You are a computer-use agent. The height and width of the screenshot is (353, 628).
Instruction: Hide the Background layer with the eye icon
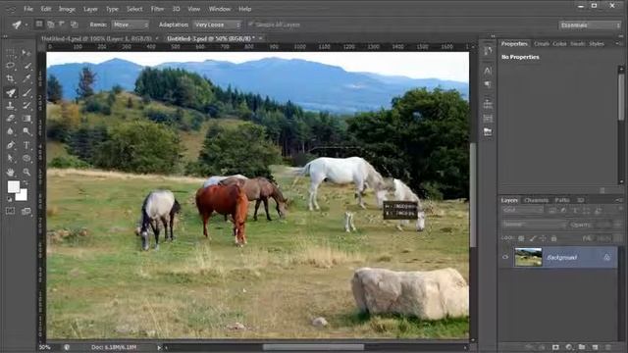505,257
